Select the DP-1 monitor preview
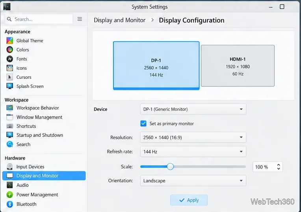 click(156, 65)
